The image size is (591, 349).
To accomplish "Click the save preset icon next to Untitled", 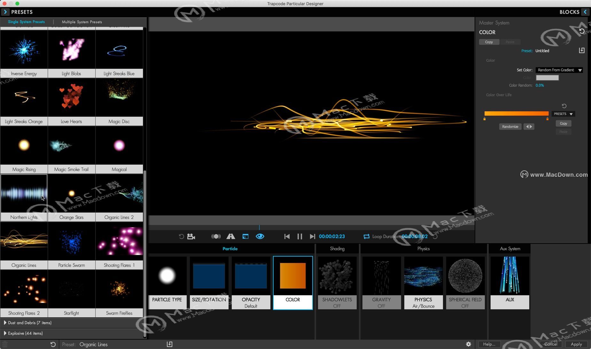I will tap(582, 50).
